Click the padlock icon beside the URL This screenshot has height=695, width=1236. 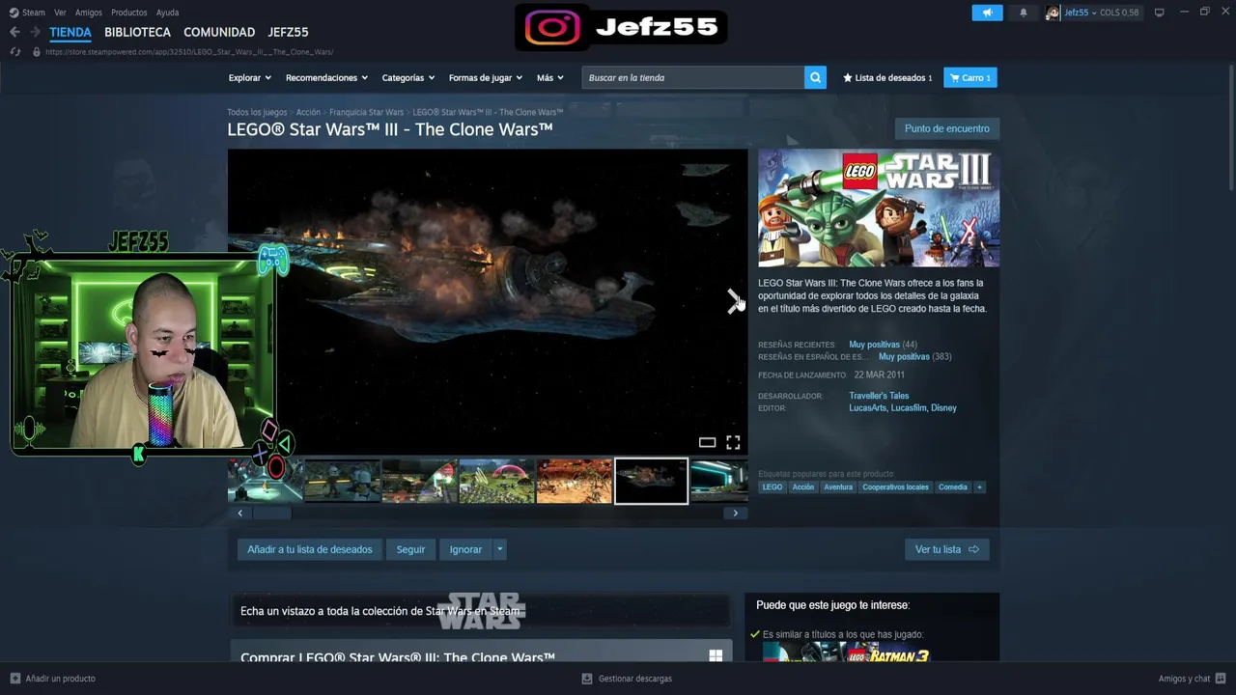click(37, 51)
